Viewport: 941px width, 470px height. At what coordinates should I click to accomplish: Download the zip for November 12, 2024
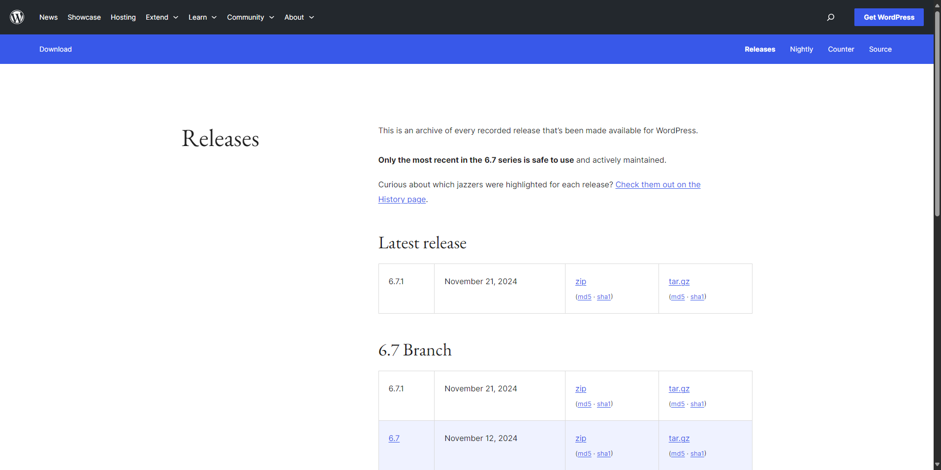tap(581, 439)
